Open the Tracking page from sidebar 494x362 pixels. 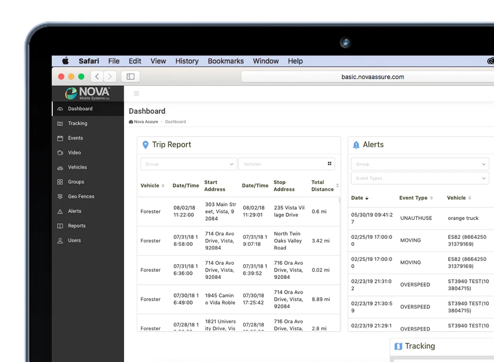tap(77, 123)
